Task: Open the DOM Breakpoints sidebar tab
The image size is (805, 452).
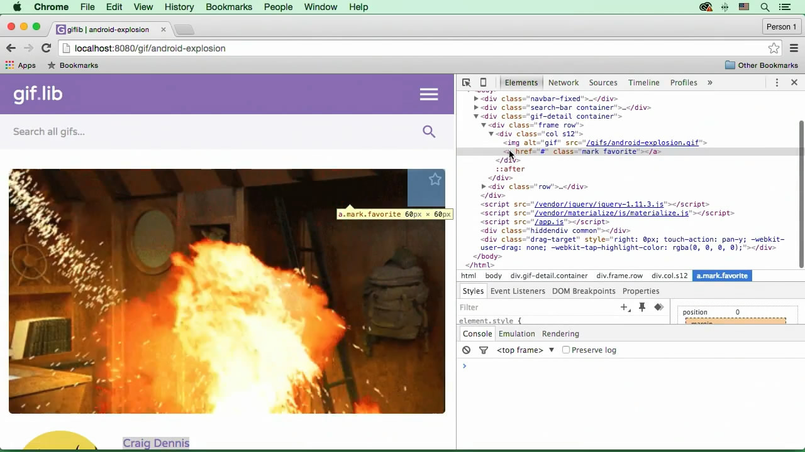Action: [x=584, y=291]
